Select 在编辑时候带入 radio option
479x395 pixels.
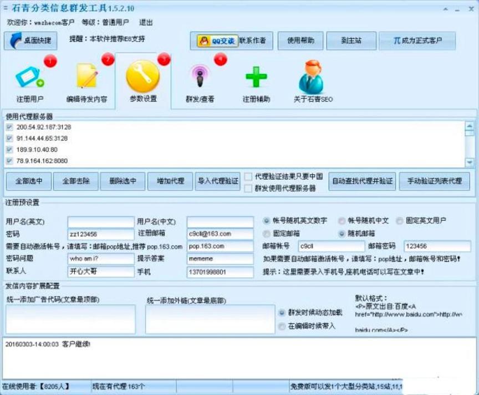coord(282,326)
